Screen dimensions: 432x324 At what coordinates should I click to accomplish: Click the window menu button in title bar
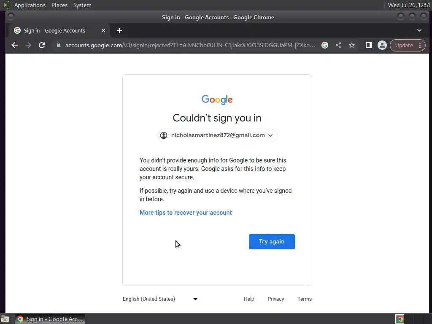point(11,17)
